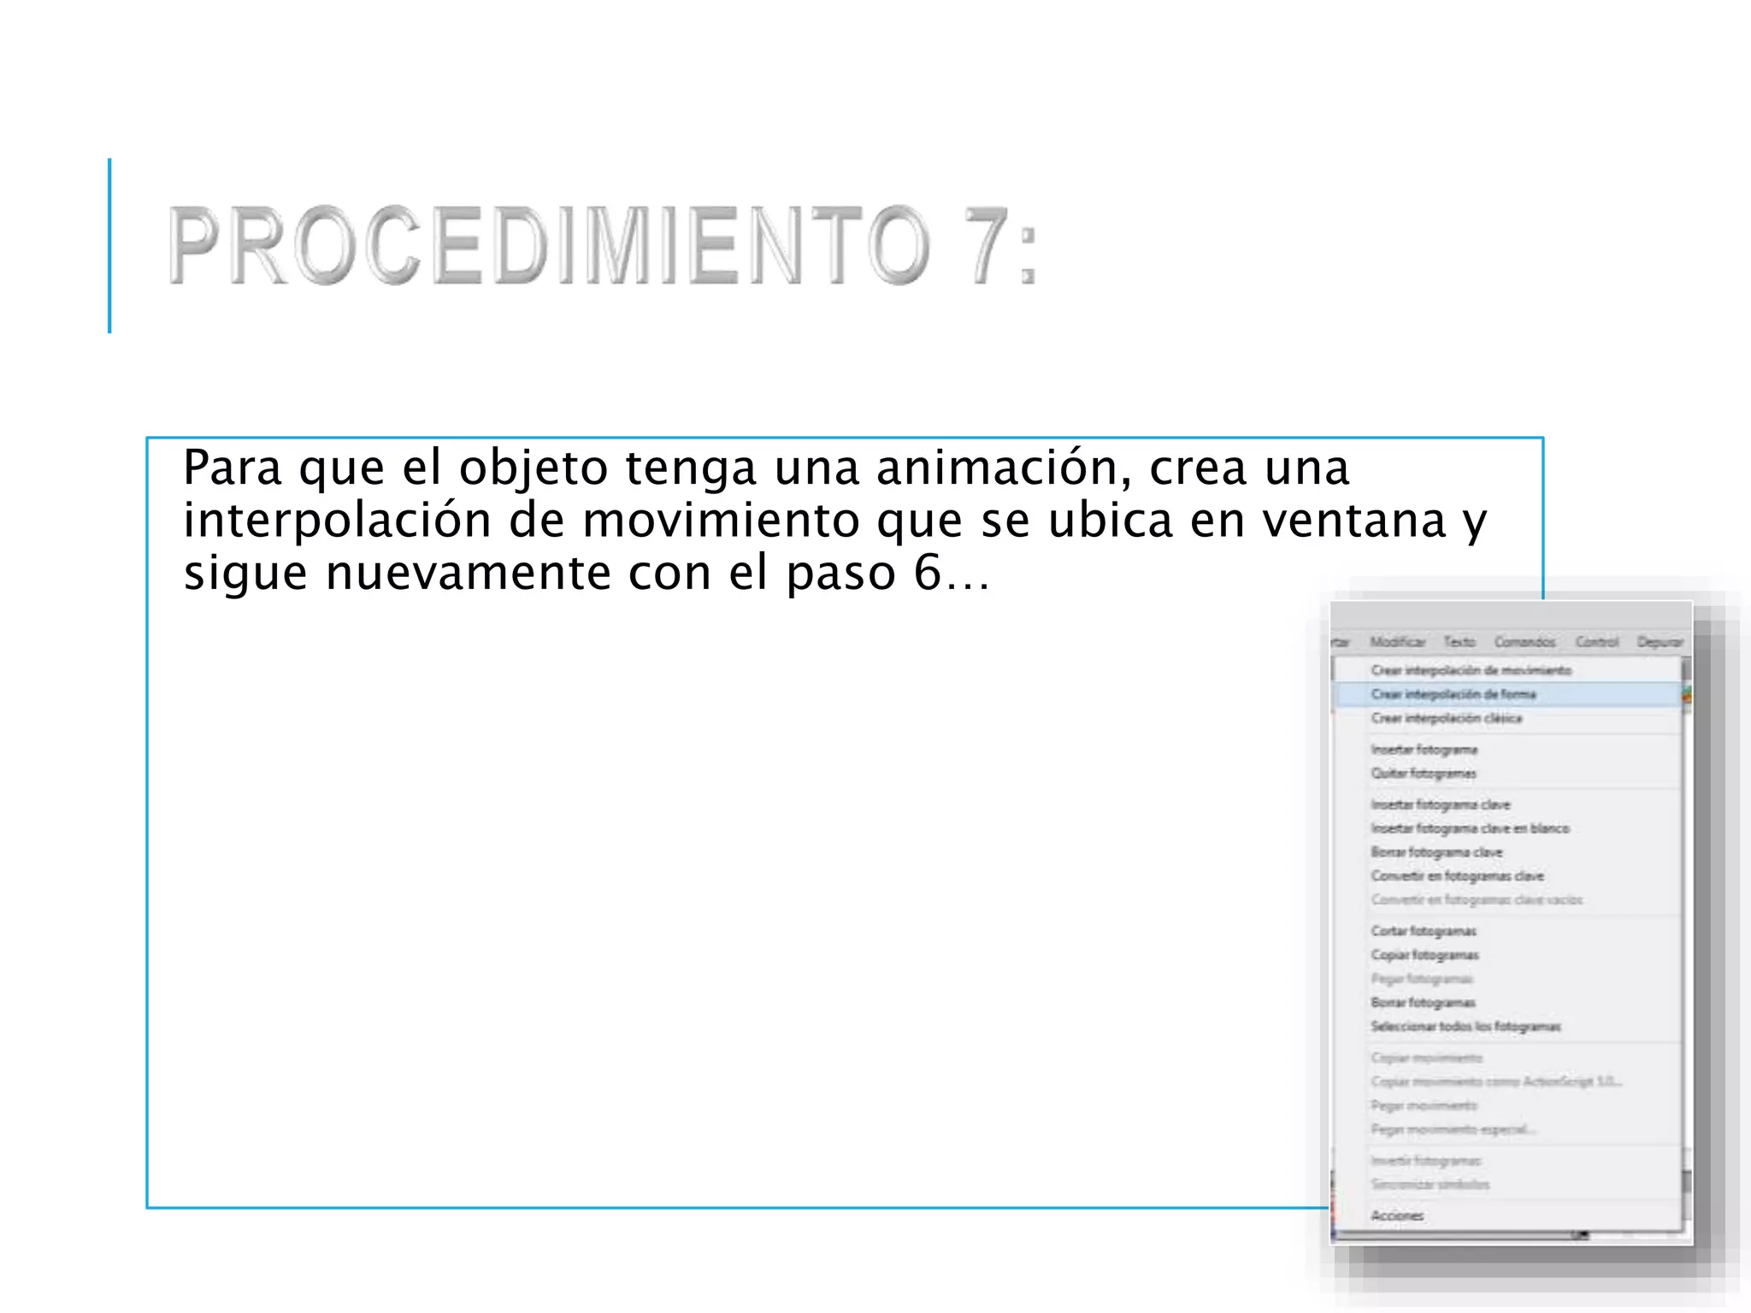Select Quitar fotogramas menu entry
The image size is (1751, 1313).
[x=1507, y=774]
